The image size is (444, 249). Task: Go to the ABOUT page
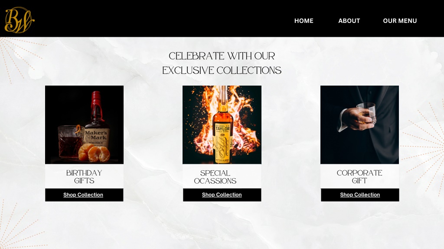tap(349, 21)
